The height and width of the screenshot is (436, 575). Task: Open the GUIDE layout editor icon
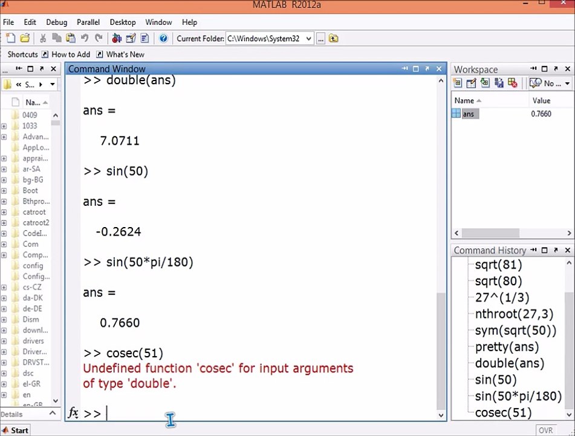131,38
